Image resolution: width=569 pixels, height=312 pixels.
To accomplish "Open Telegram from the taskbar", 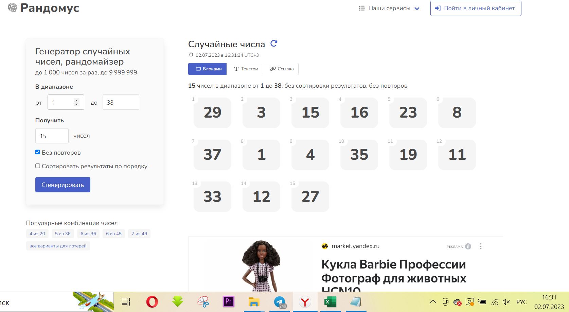I will pos(280,302).
